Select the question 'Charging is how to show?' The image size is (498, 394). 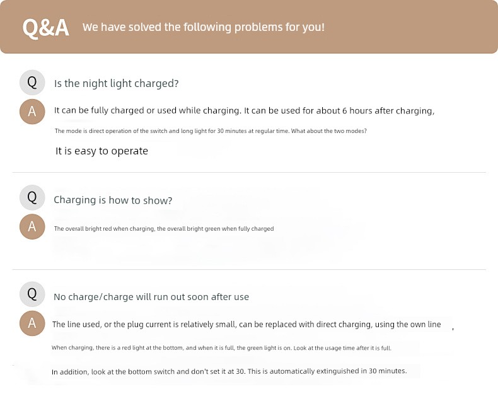[113, 200]
